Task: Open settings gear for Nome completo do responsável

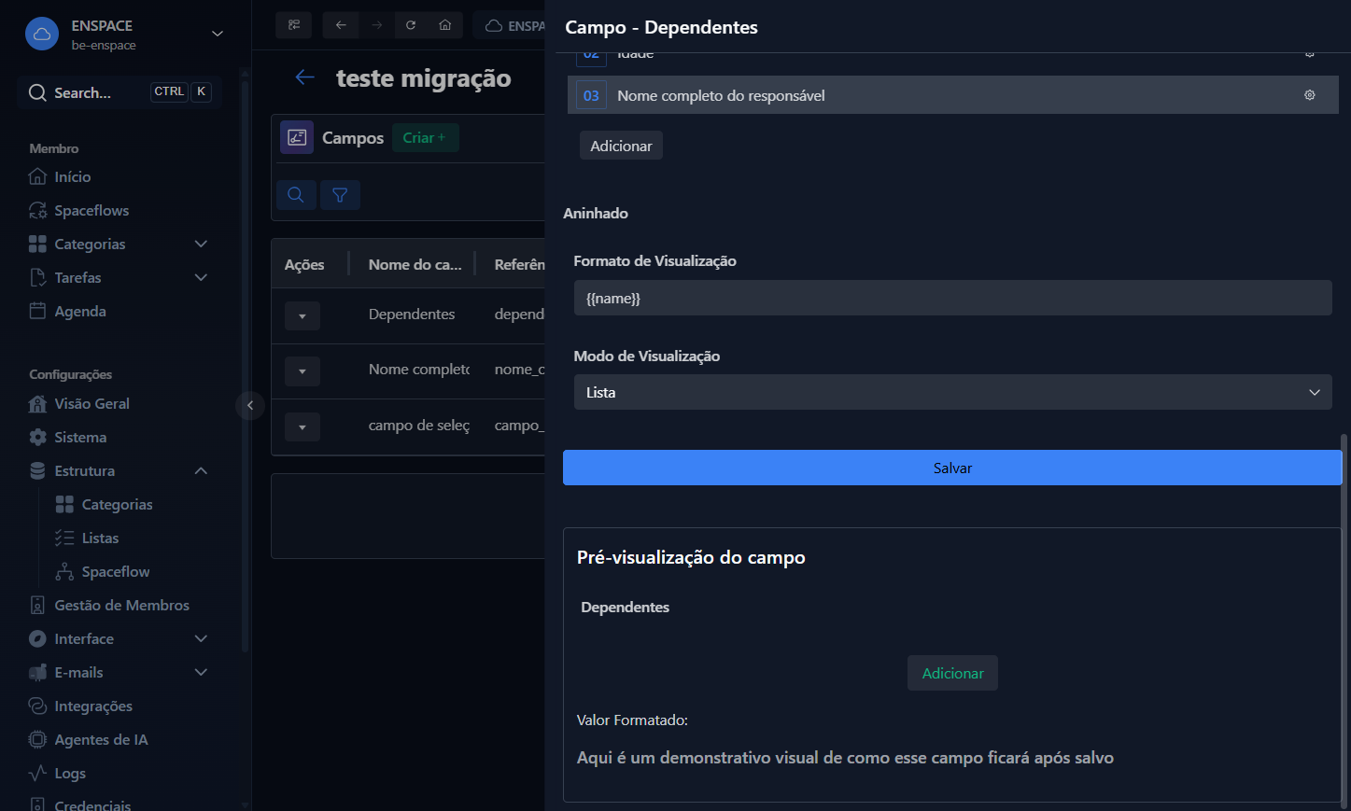Action: tap(1310, 95)
